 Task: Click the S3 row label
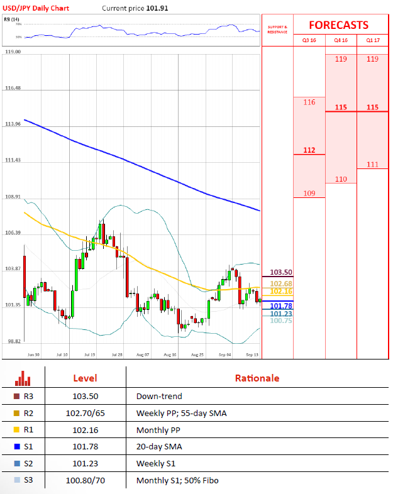[x=28, y=480]
